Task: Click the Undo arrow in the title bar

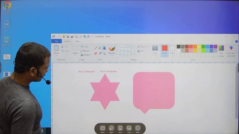Action: point(84,36)
